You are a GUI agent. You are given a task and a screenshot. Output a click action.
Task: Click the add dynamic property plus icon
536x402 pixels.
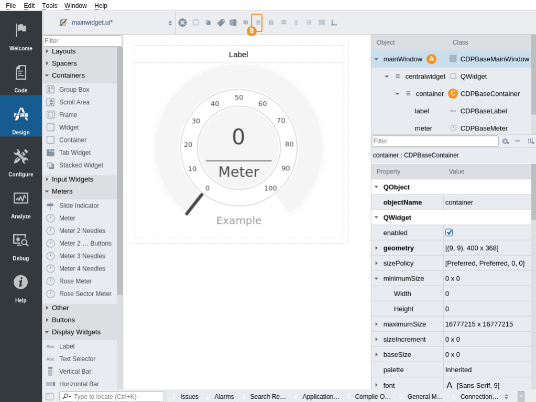tap(505, 141)
